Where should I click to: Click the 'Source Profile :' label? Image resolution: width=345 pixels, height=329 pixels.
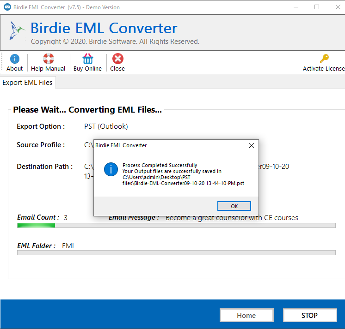[41, 145]
